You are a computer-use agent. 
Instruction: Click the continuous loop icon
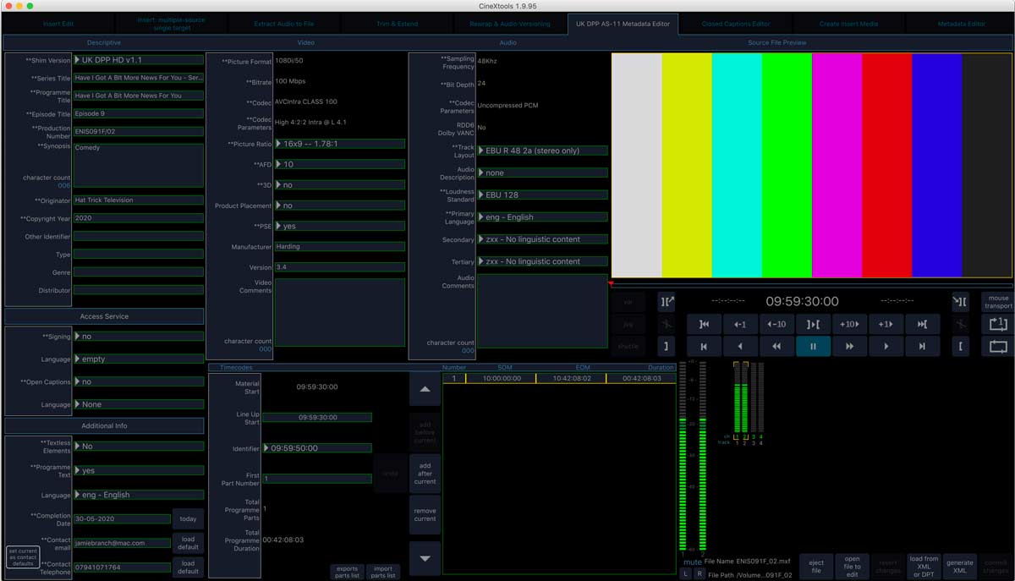(996, 346)
